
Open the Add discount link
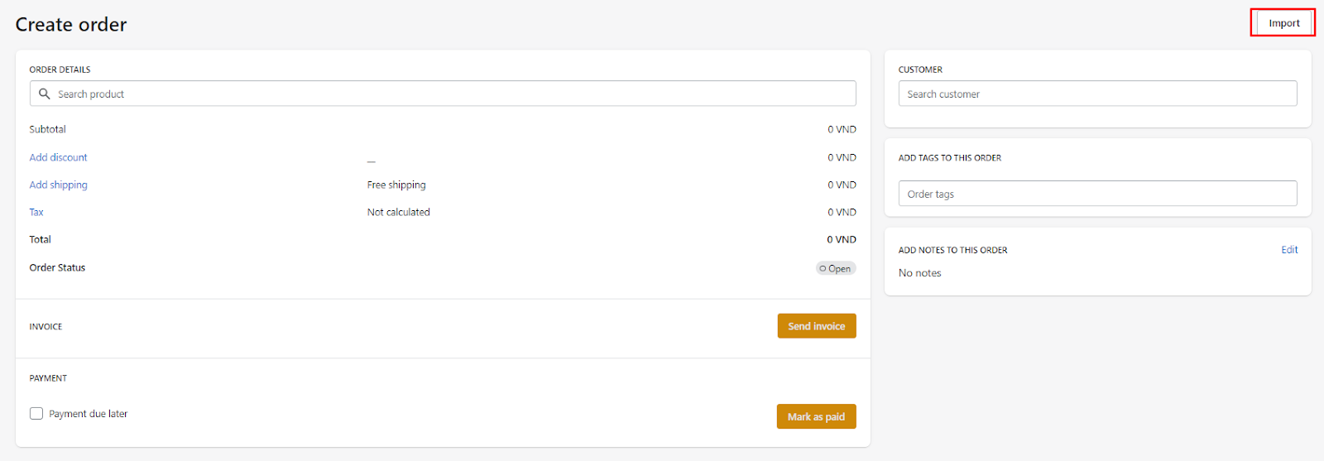point(58,157)
